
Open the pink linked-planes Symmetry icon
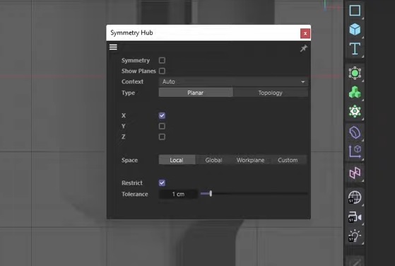tap(355, 173)
